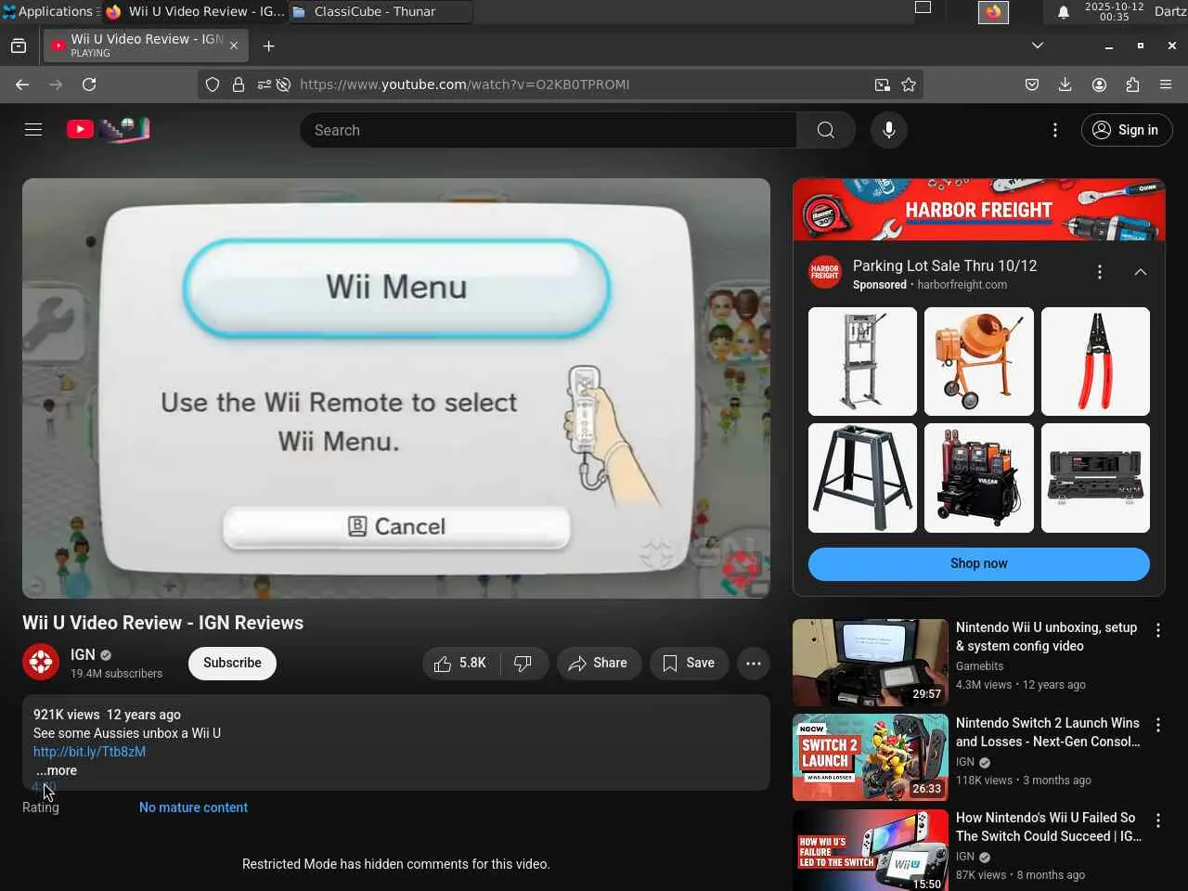
Task: Open the IGN channel name link
Action: [x=83, y=654]
